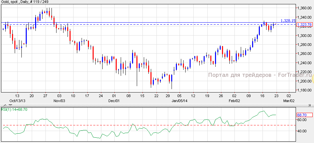Select the Nov/03 date label
Screen dimensions: 314x143
point(60,100)
